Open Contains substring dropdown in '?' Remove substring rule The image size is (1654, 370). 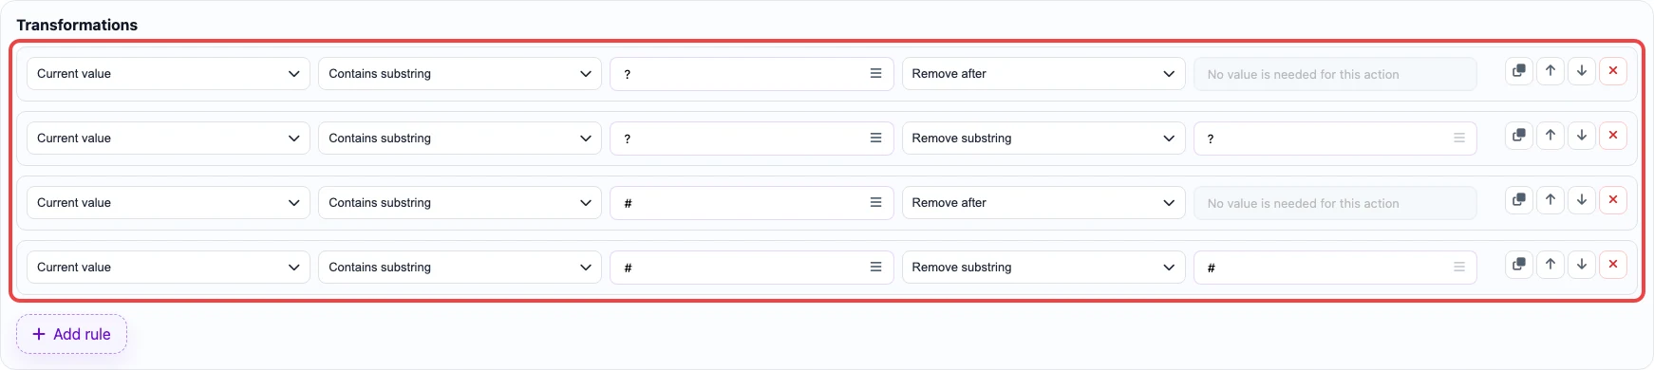tap(460, 139)
